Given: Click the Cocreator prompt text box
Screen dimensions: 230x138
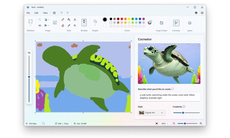Looking at the screenshot, I should click(x=169, y=97).
